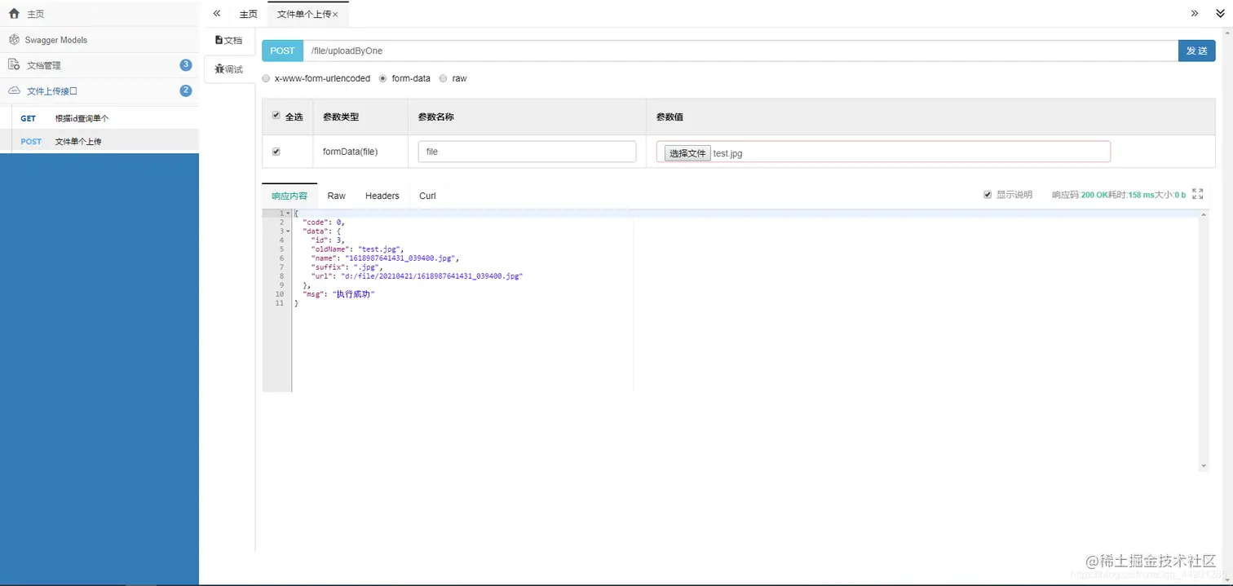Click the "oldName" line in JSON response

[x=357, y=249]
